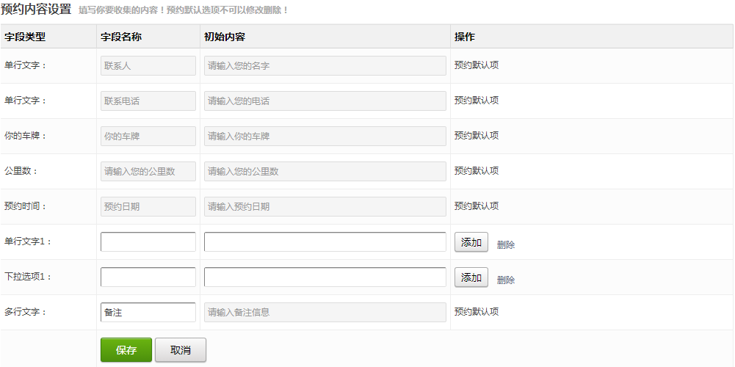Click the 请输入您的公里数 content box
The image size is (735, 367).
(x=325, y=172)
